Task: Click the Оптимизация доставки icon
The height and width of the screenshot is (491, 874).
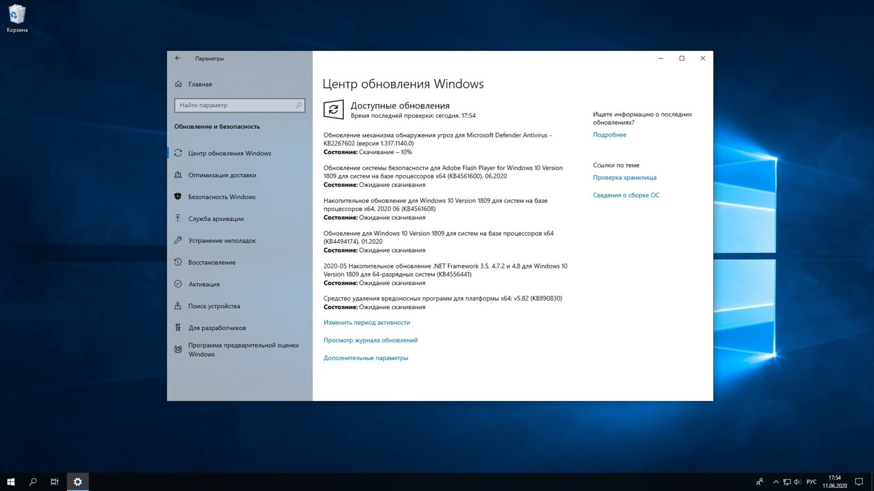Action: pos(178,175)
